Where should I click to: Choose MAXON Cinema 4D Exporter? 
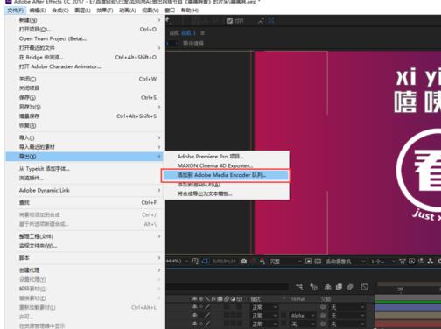(x=227, y=165)
